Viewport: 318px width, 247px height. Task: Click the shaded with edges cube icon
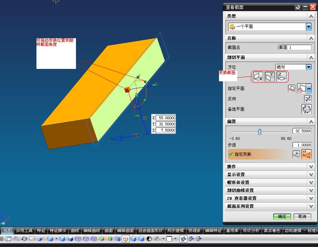pyautogui.click(x=62, y=239)
